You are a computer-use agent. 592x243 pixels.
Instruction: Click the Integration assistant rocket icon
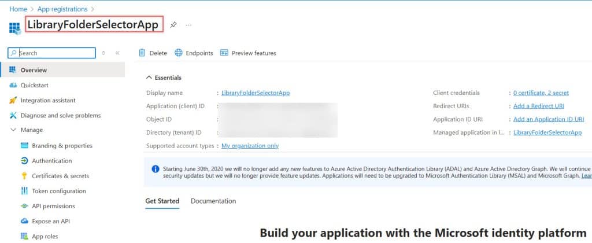(x=13, y=101)
